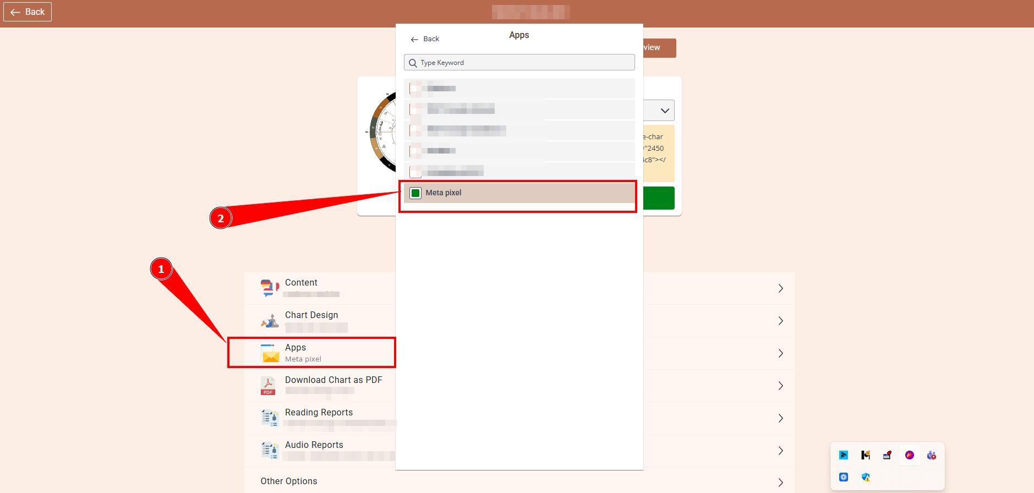Open the Other Options menu item

click(x=289, y=481)
